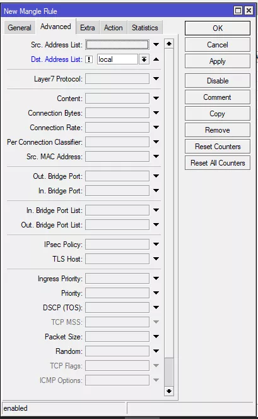Expand the Connection Bytes arrow
Screen dimensions: 258x419
coord(156,112)
